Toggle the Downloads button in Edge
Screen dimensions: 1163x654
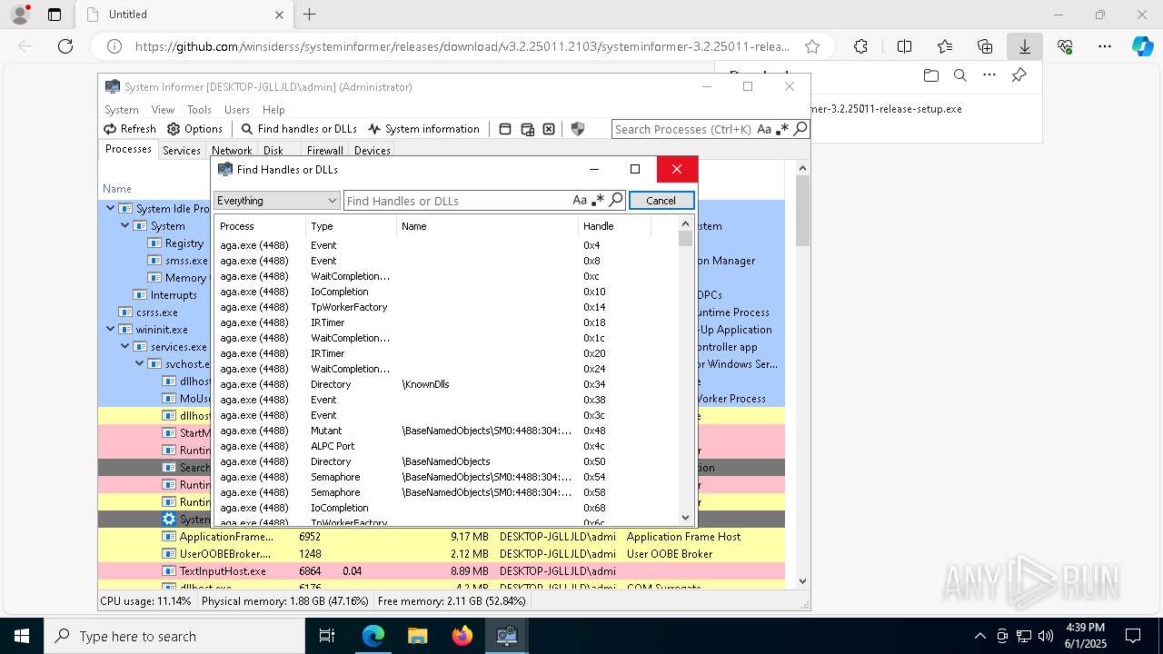point(1025,46)
